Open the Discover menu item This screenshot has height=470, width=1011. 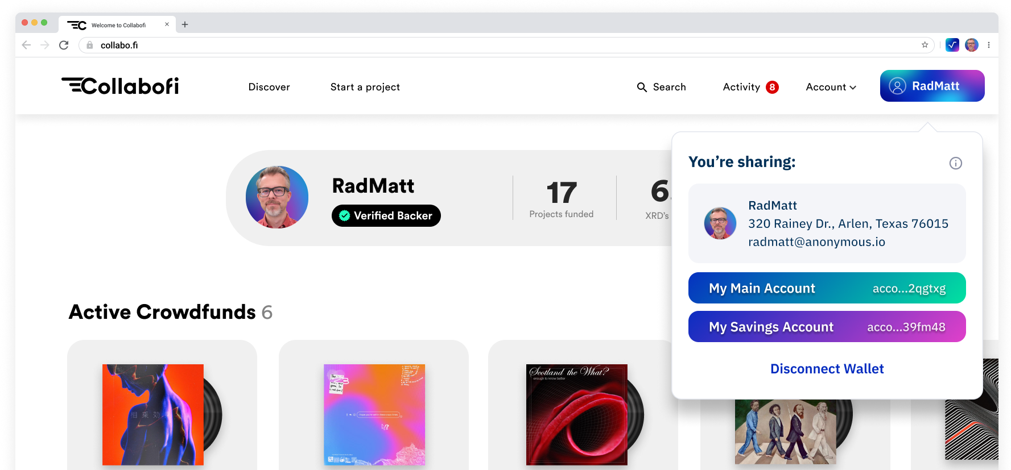tap(269, 87)
